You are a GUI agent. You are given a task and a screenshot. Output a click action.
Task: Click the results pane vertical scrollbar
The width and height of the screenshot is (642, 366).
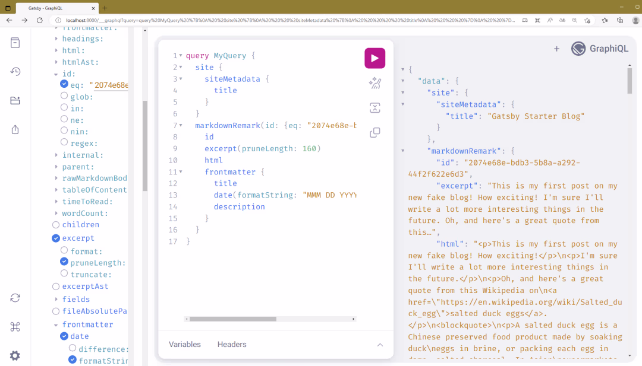(x=630, y=81)
